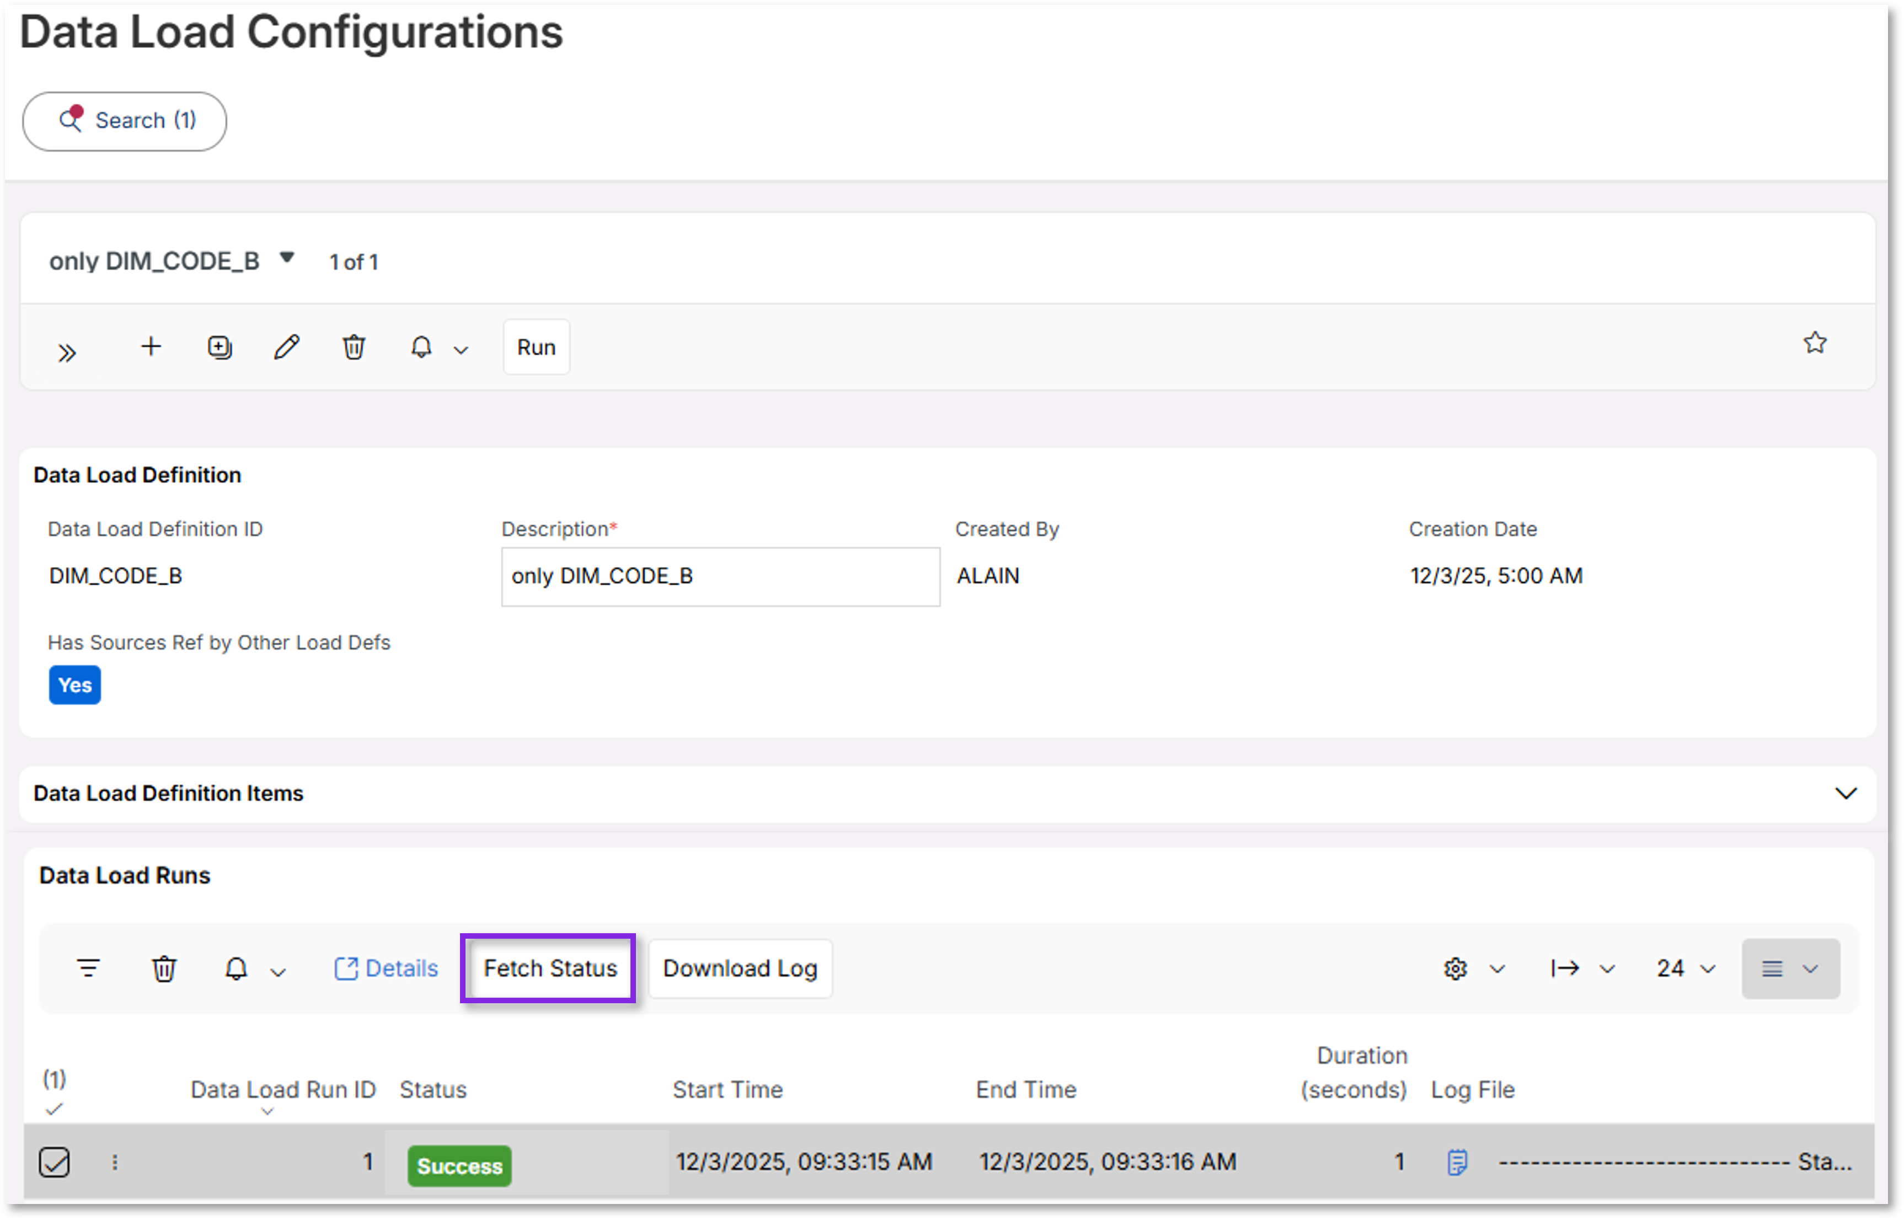1904x1220 pixels.
Task: Click the Status column header
Action: [433, 1090]
